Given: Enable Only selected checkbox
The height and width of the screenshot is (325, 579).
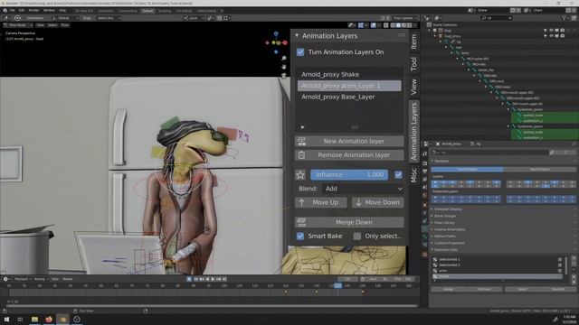Looking at the screenshot, I should 357,237.
